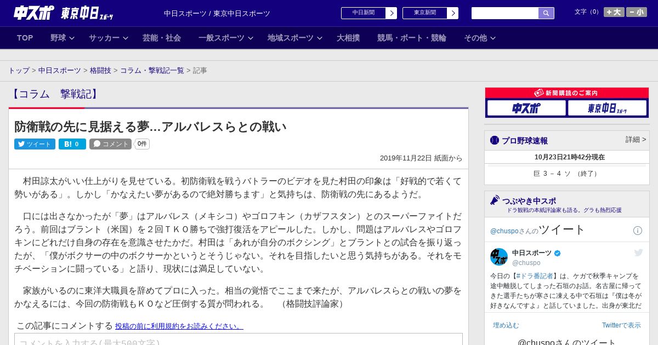Focus the header search input field
Viewport: 658px width, 345px height.
coord(505,13)
